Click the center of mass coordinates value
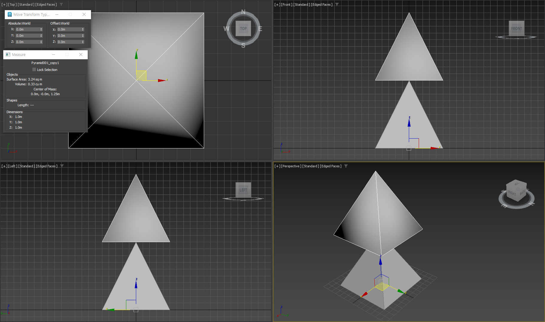Image resolution: width=545 pixels, height=322 pixels. click(45, 94)
